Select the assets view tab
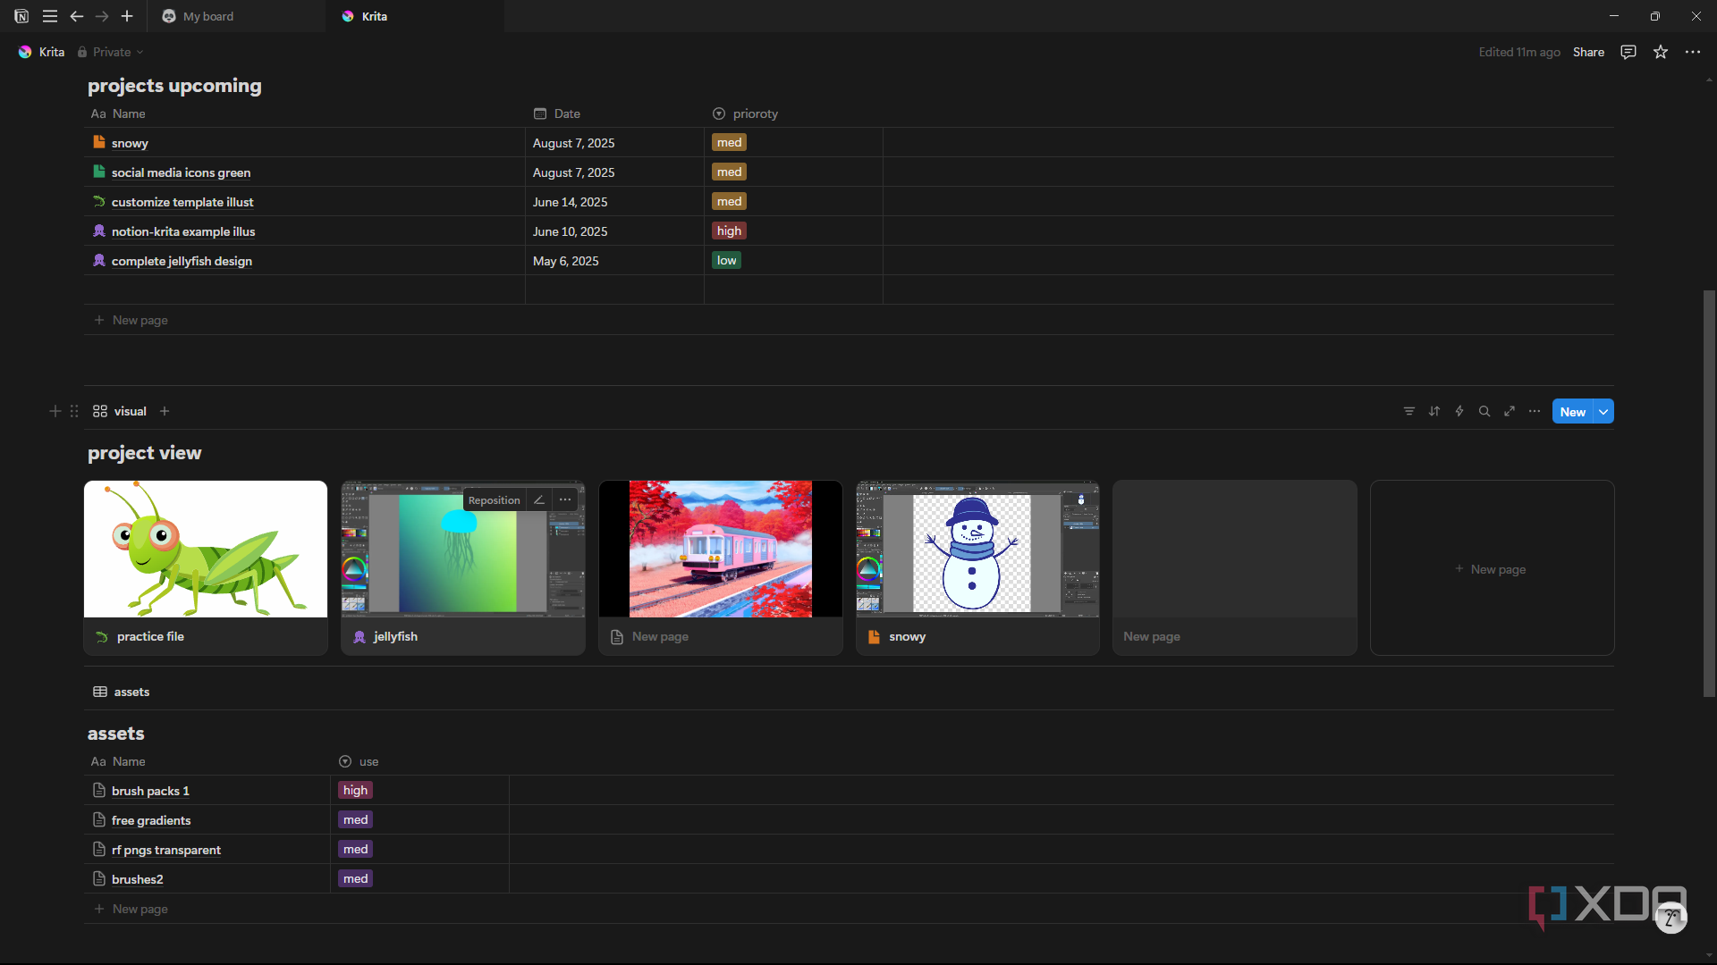1717x965 pixels. tap(122, 692)
